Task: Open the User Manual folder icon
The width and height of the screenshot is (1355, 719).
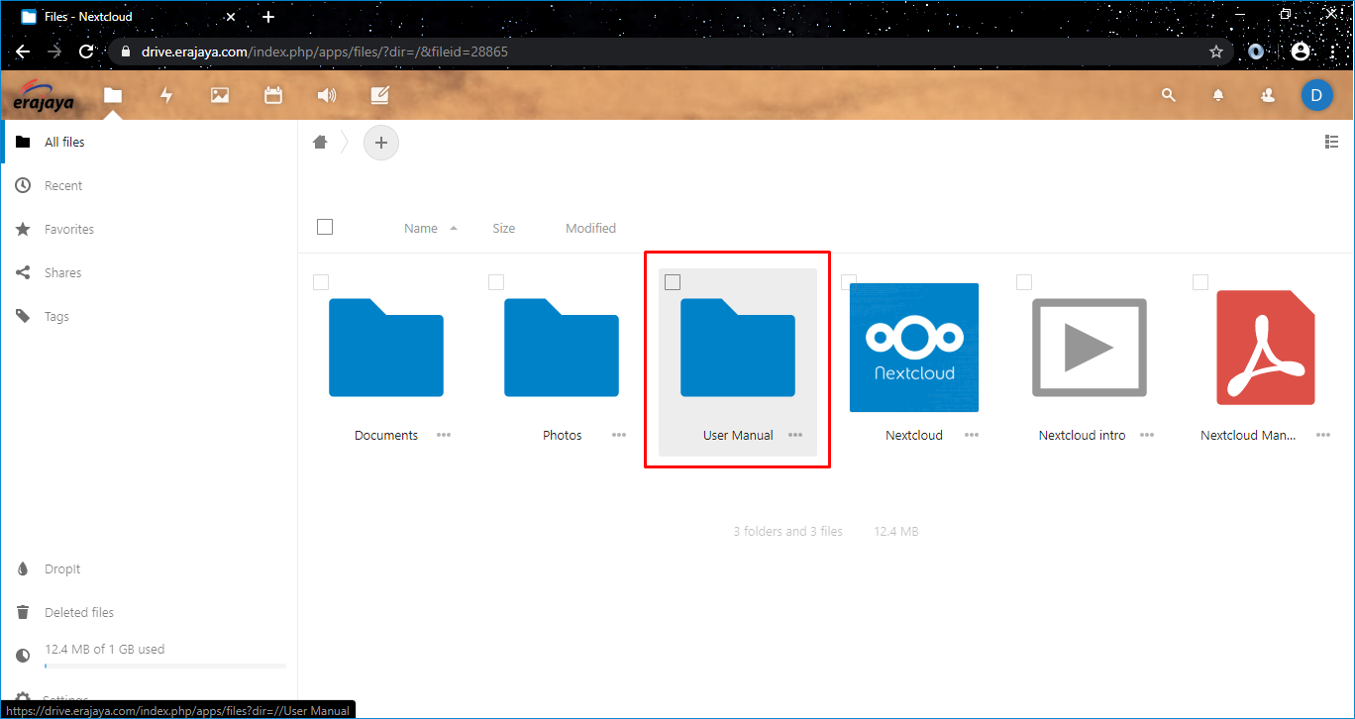Action: coord(738,348)
